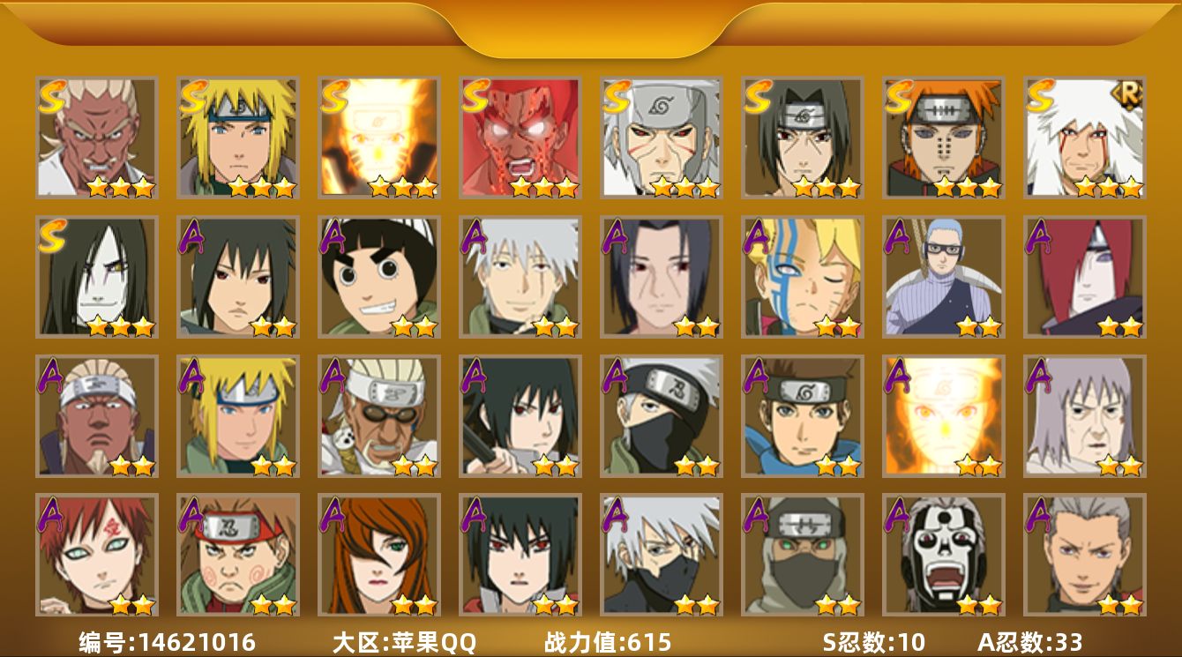Choose the Killer Bee card with sunglasses
This screenshot has height=657, width=1182.
[378, 415]
